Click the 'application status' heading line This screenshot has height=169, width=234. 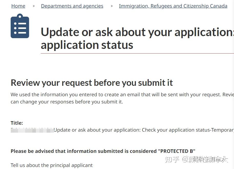pos(87,45)
